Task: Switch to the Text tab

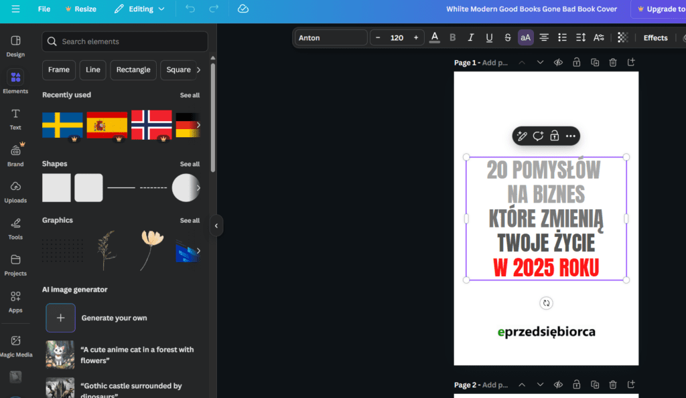Action: pos(15,118)
